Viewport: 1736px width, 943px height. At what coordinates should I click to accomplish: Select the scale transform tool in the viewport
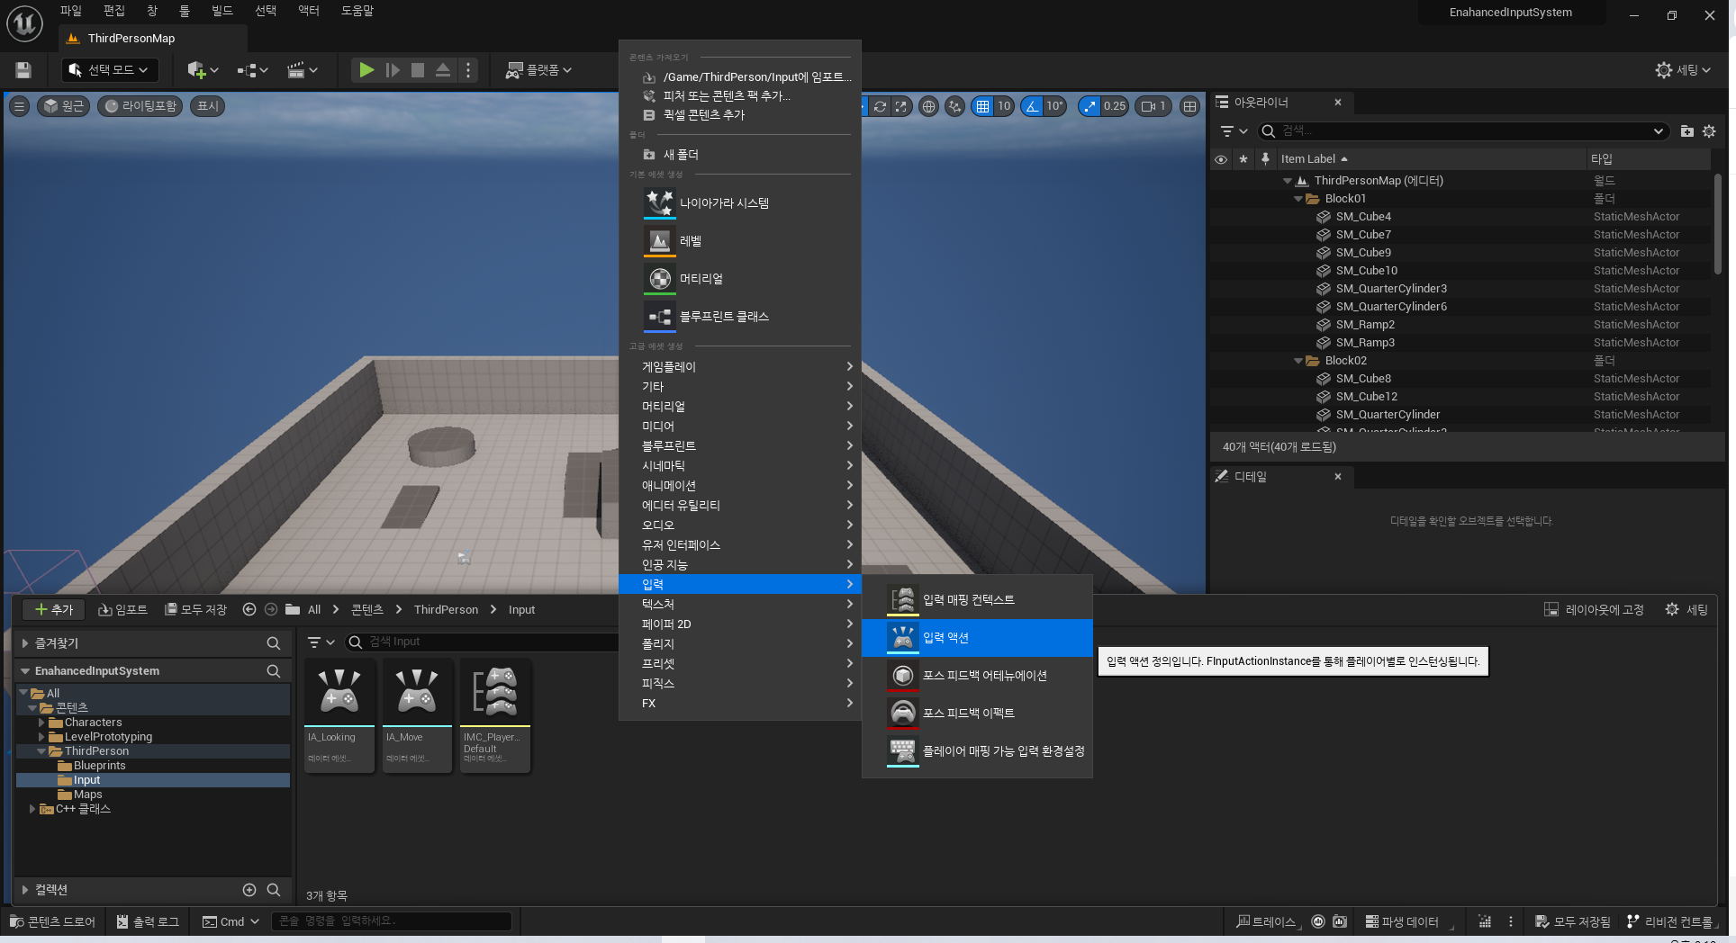(x=900, y=106)
